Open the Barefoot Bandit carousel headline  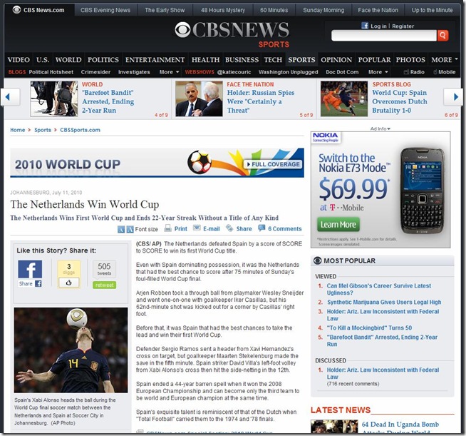click(108, 101)
